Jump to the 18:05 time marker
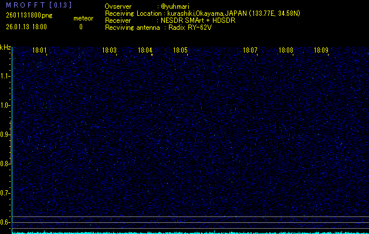 (x=180, y=51)
